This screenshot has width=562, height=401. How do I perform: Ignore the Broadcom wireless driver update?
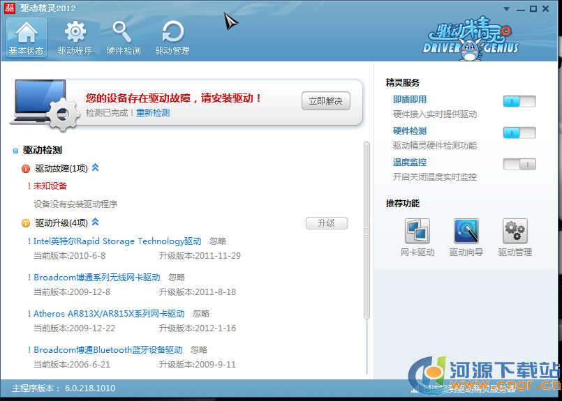tap(177, 278)
